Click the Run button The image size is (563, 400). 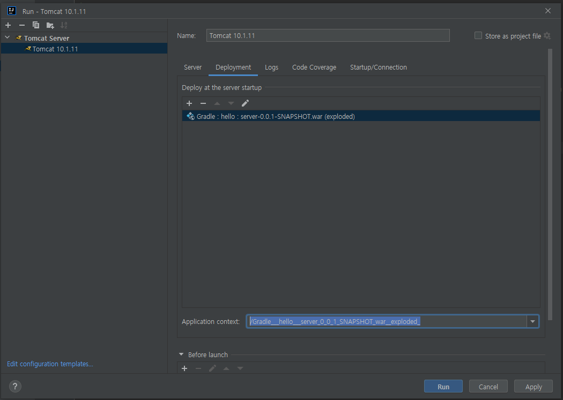(x=443, y=387)
